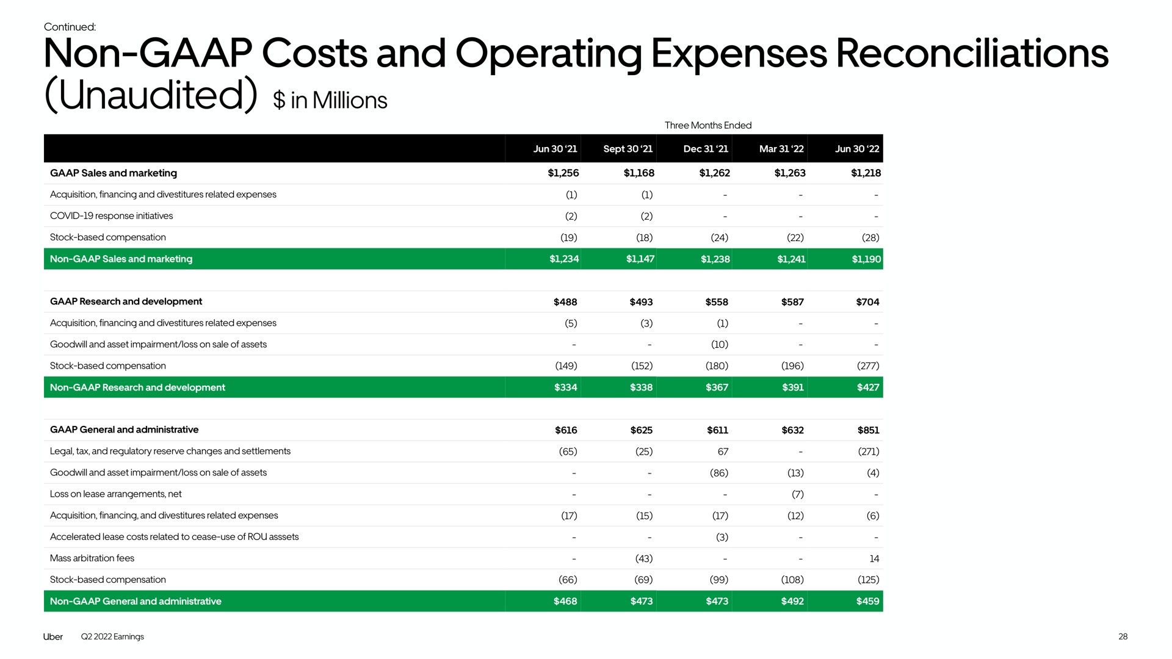
Task: Select the 'GAAP Research and development' row label
Action: pyautogui.click(x=126, y=301)
